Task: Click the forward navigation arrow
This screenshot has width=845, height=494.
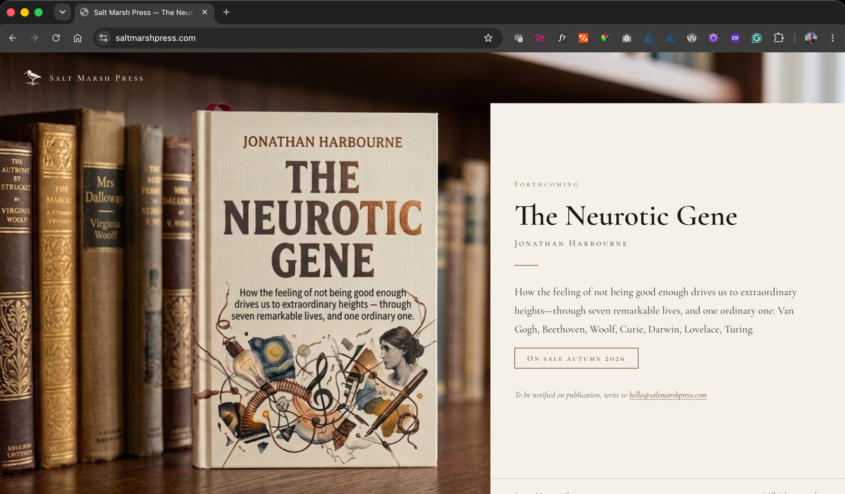Action: coord(34,38)
